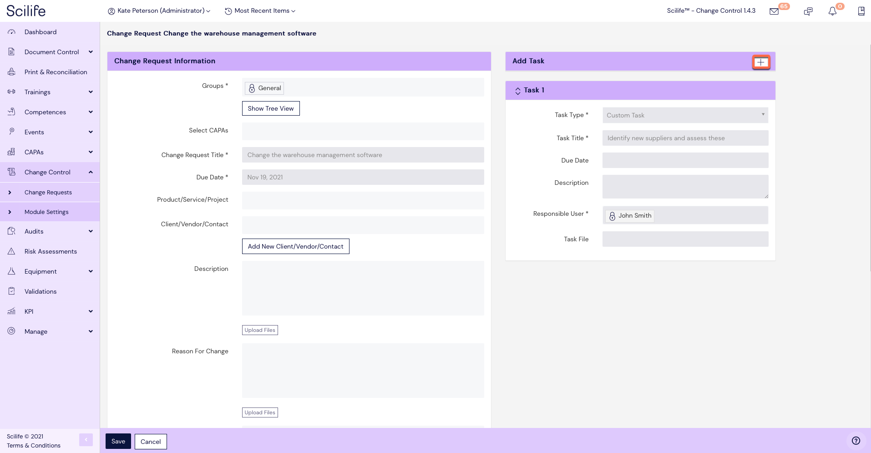
Task: Click the General group lock tag
Action: coord(264,88)
